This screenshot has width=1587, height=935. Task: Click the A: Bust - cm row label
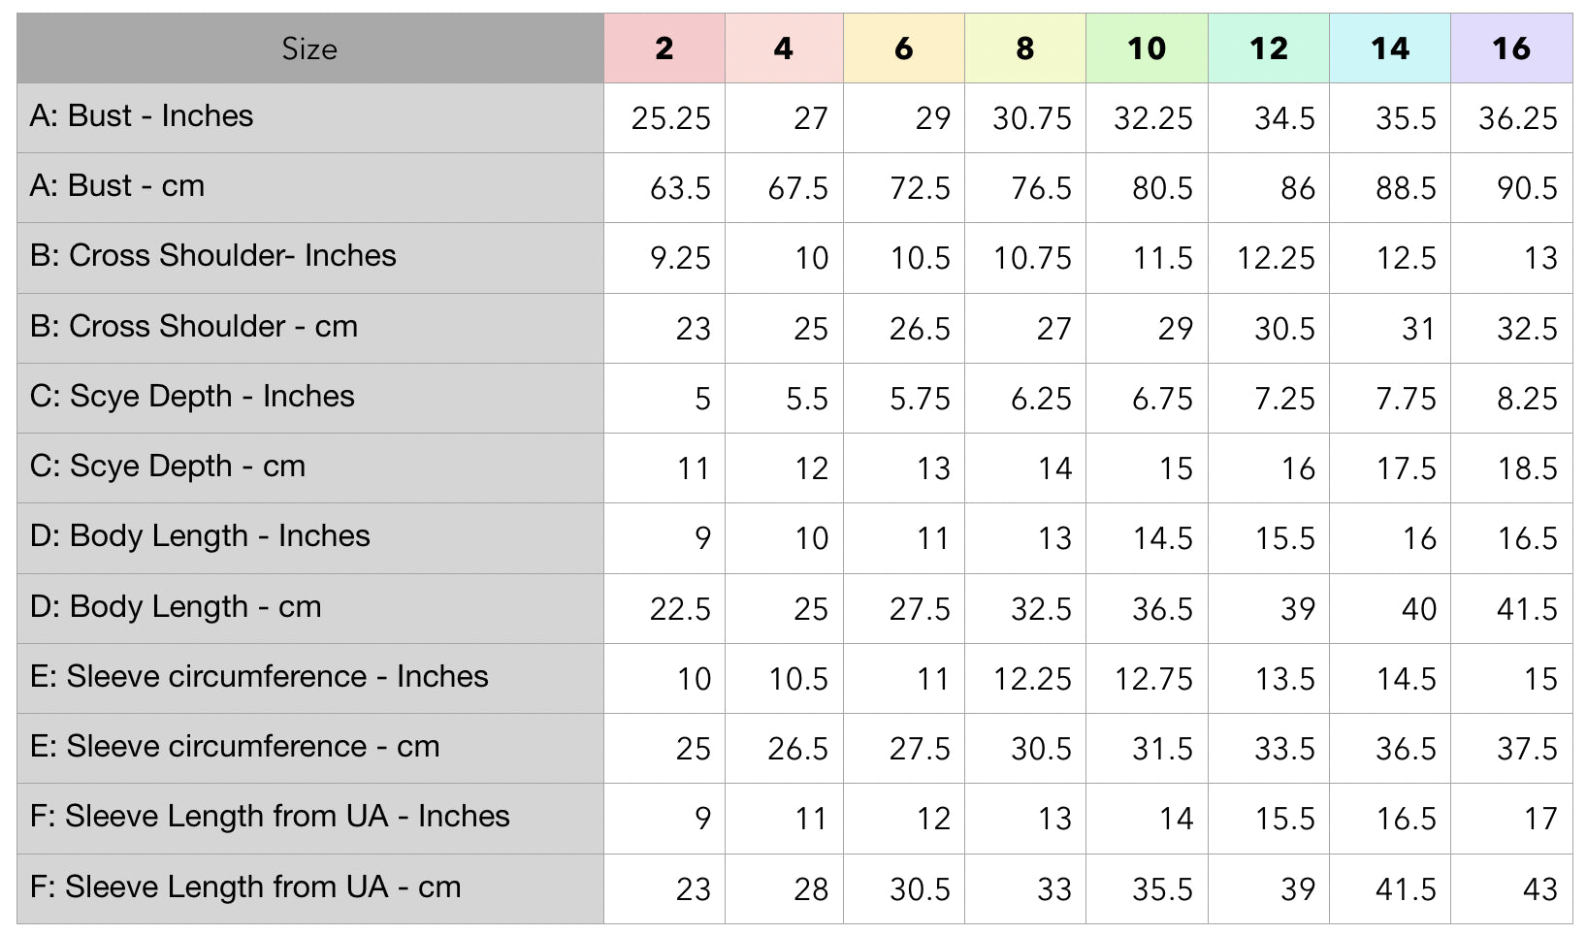click(117, 186)
